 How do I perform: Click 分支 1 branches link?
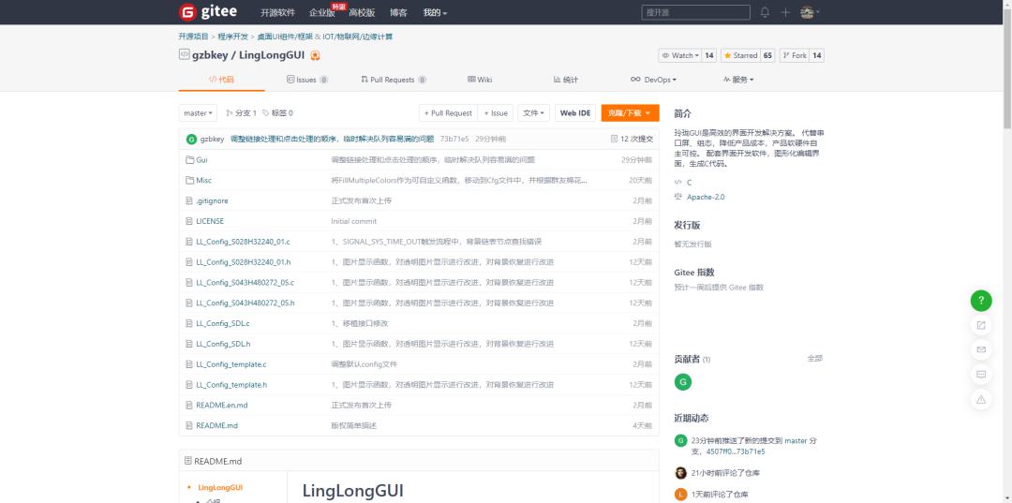(242, 112)
